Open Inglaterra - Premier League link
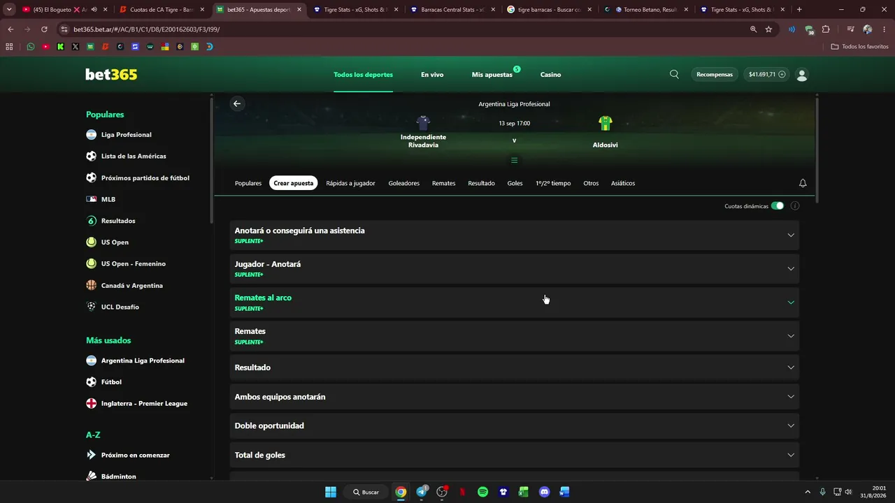The height and width of the screenshot is (503, 895). [144, 404]
